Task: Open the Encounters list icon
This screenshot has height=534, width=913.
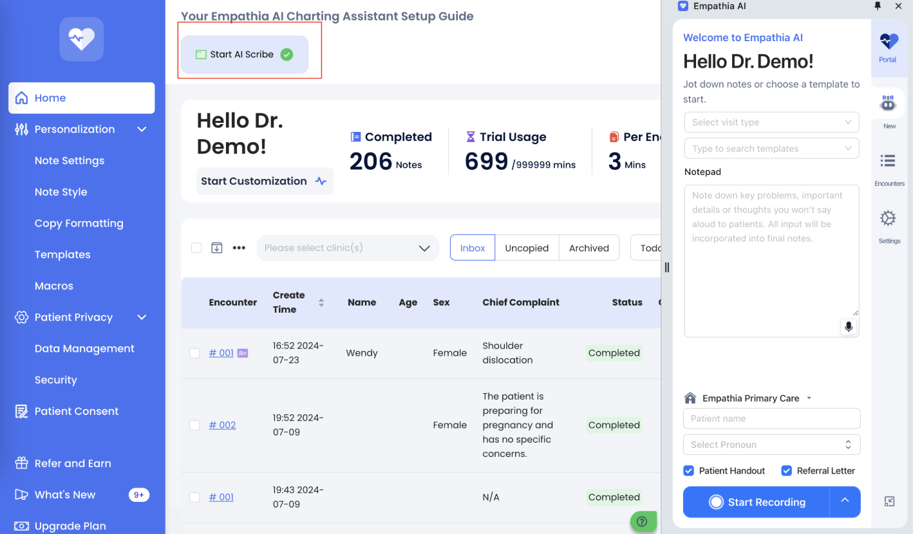Action: (889, 160)
